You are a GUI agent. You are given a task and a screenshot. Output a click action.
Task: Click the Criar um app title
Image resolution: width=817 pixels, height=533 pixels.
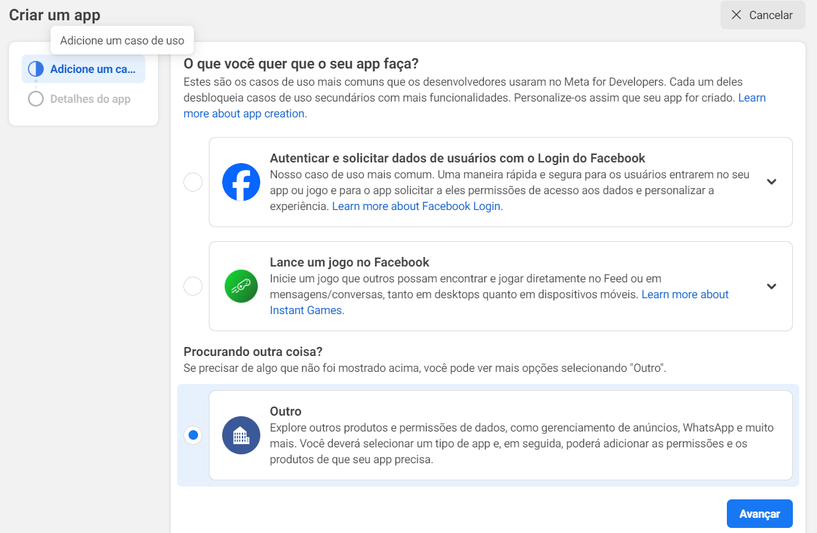point(55,15)
